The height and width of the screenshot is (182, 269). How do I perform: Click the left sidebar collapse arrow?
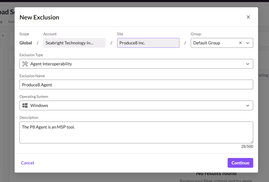tap(3, 35)
